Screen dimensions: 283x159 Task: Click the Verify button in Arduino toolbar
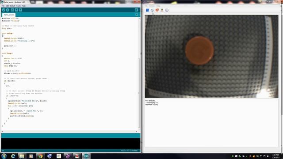click(4, 10)
